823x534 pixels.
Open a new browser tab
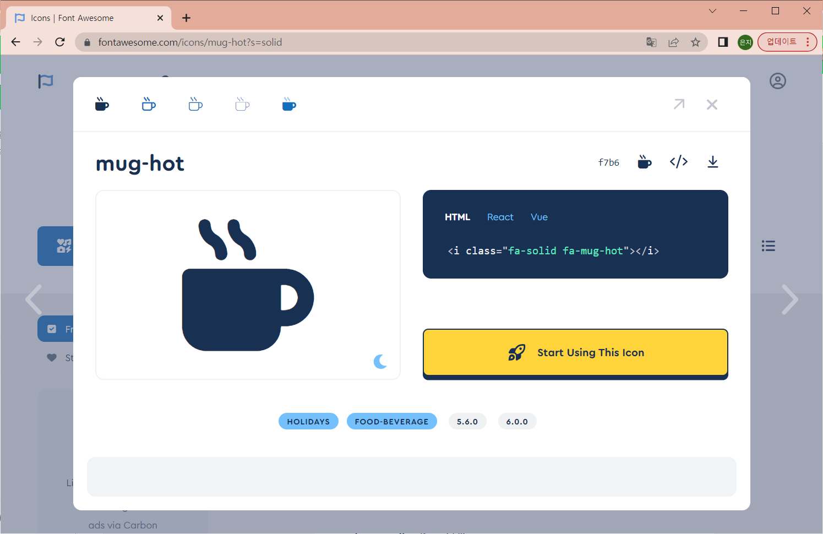tap(187, 18)
